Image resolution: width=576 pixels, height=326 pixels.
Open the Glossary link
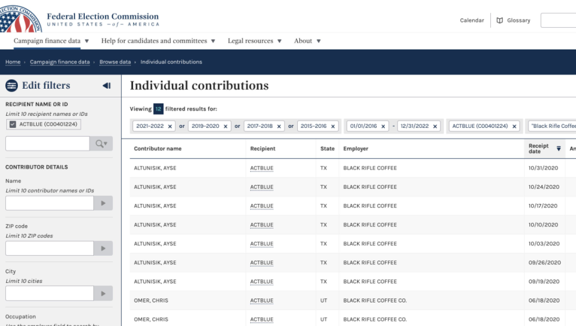[x=519, y=21]
